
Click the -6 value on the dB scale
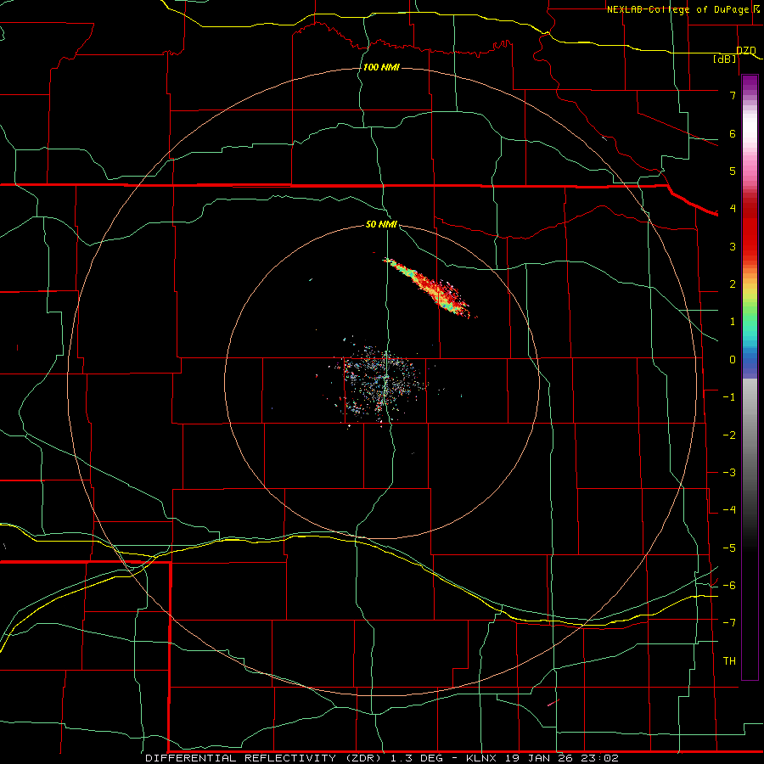(x=729, y=586)
